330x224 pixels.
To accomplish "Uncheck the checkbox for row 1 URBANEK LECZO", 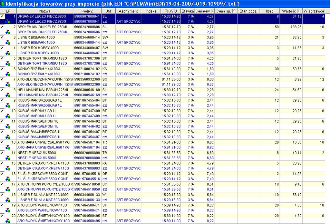I will pyautogui.click(x=2, y=16).
